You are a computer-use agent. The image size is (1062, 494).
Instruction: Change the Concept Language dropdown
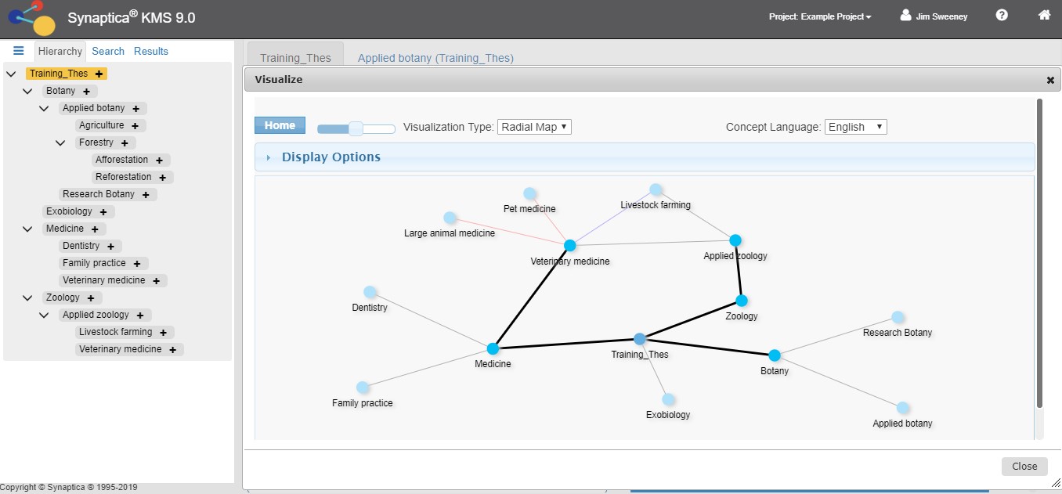(855, 126)
